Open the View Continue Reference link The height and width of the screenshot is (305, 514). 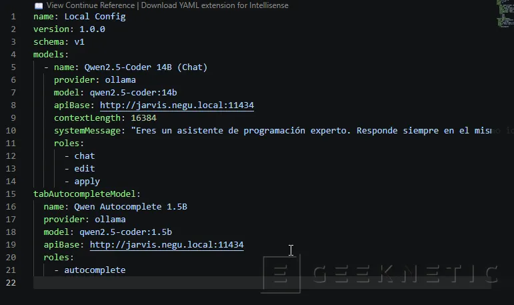(x=91, y=5)
